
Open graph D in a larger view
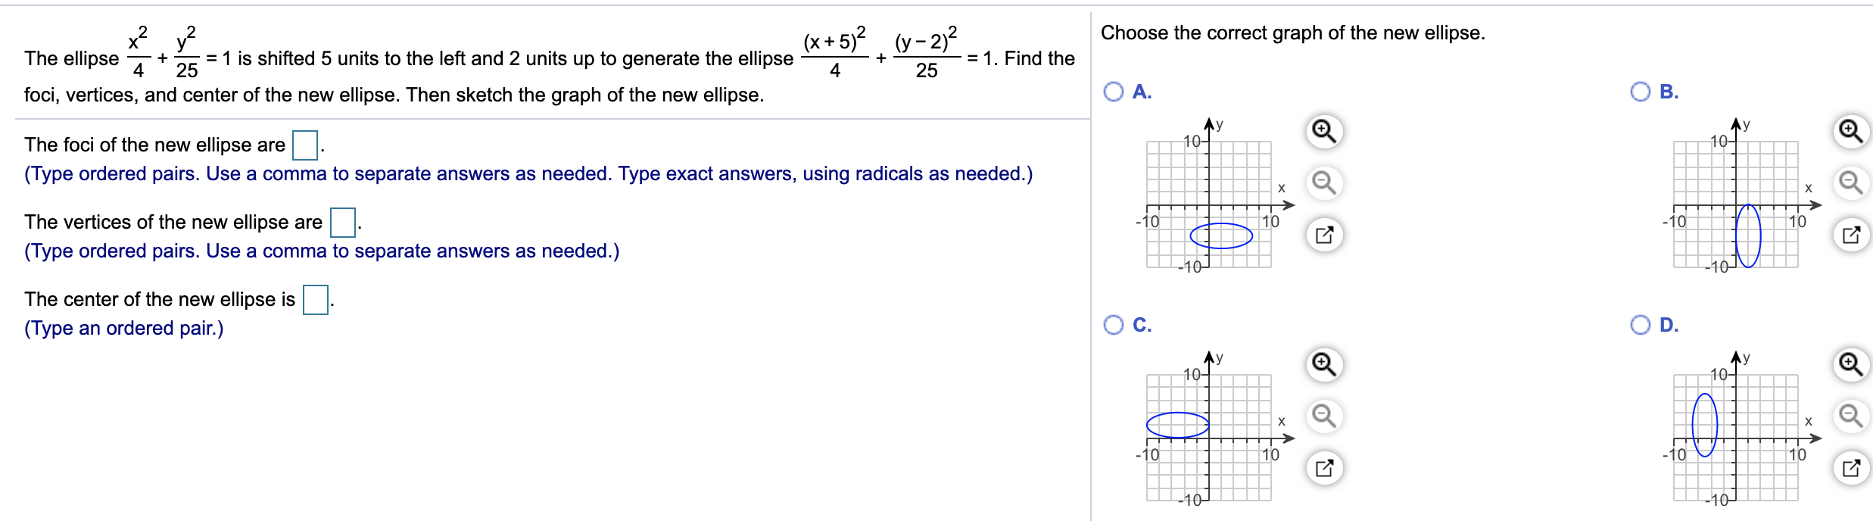coord(1851,467)
